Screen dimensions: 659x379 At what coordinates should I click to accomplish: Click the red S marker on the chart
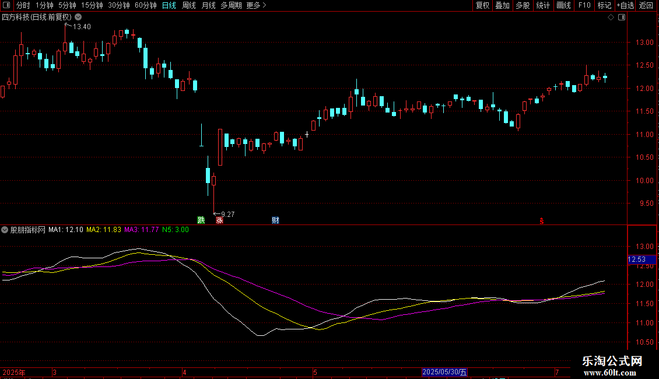coord(542,221)
